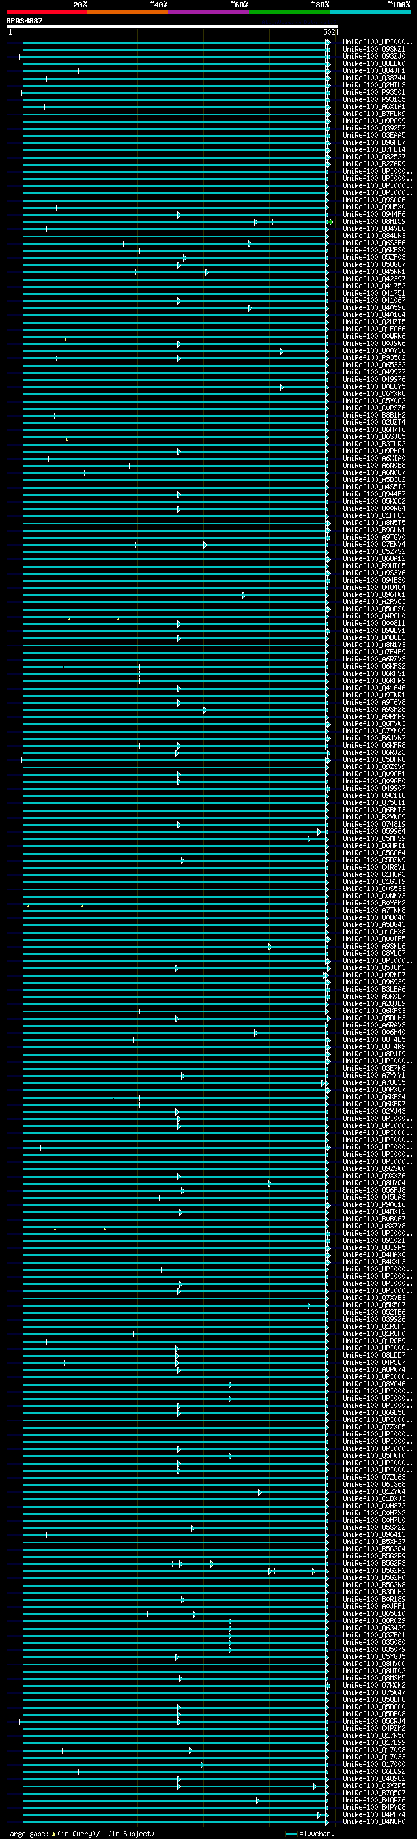Select the UniRef100_Q75W47 label
This screenshot has height=1839, width=417.
(374, 1692)
